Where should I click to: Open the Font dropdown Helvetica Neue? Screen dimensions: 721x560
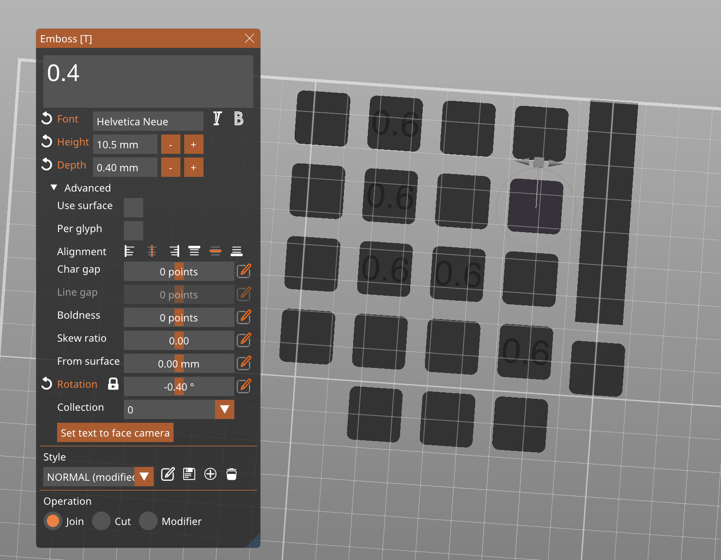pos(148,121)
